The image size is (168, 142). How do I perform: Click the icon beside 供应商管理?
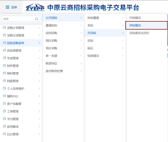(5, 50)
